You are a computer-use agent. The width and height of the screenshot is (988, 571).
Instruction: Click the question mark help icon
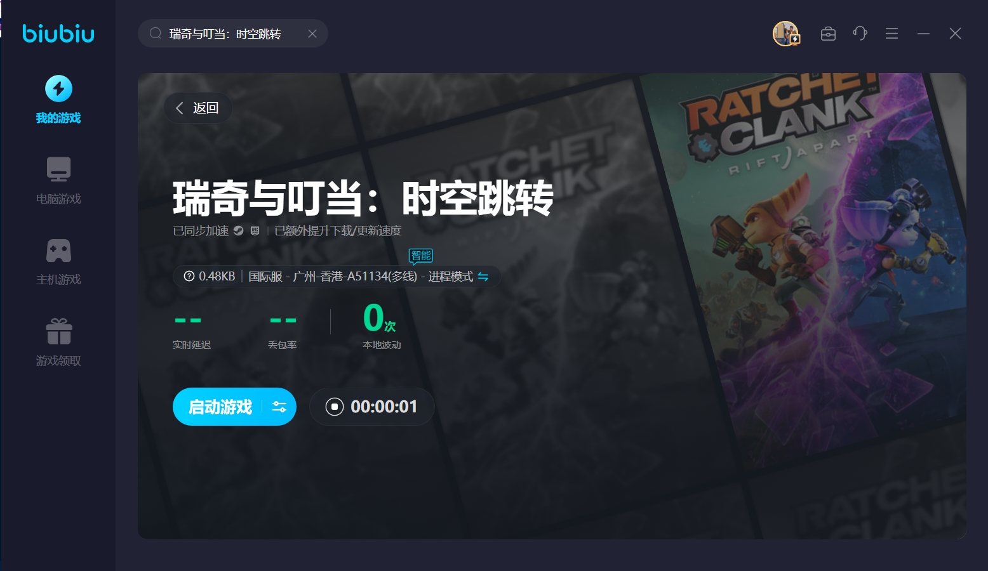click(x=189, y=276)
